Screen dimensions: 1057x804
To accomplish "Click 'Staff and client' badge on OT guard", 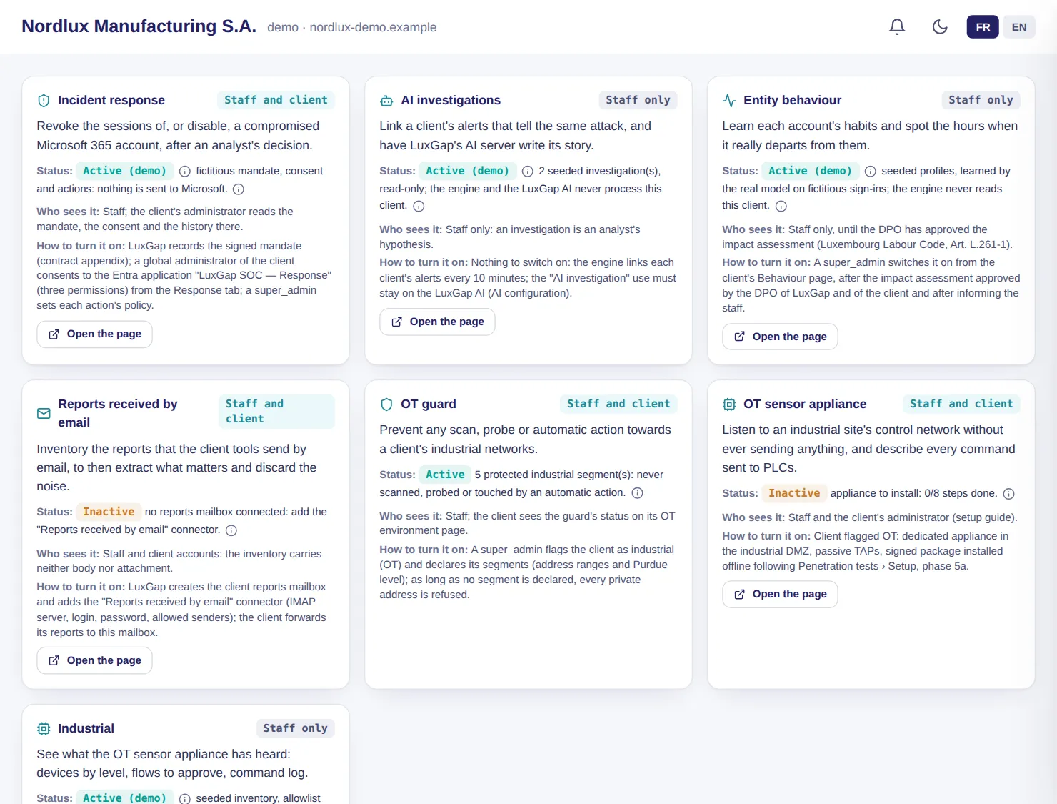I will coord(618,405).
